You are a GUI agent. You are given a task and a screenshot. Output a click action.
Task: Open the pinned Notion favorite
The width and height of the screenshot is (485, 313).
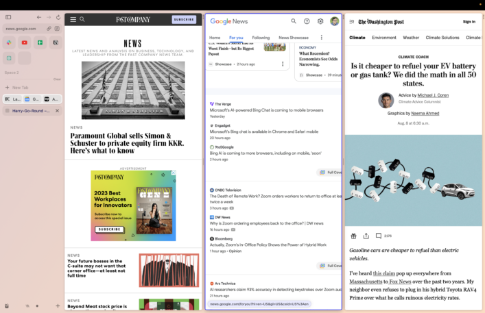pyautogui.click(x=56, y=42)
